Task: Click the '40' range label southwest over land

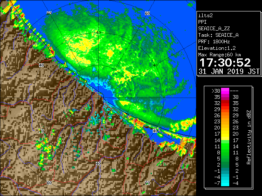Action: [x=41, y=131]
